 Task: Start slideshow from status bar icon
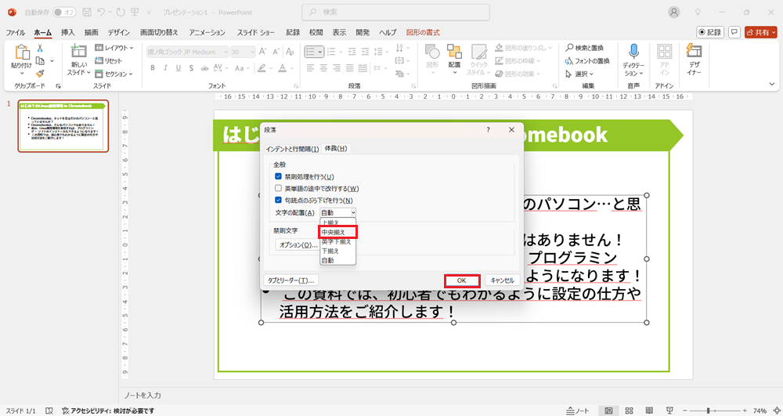point(670,411)
